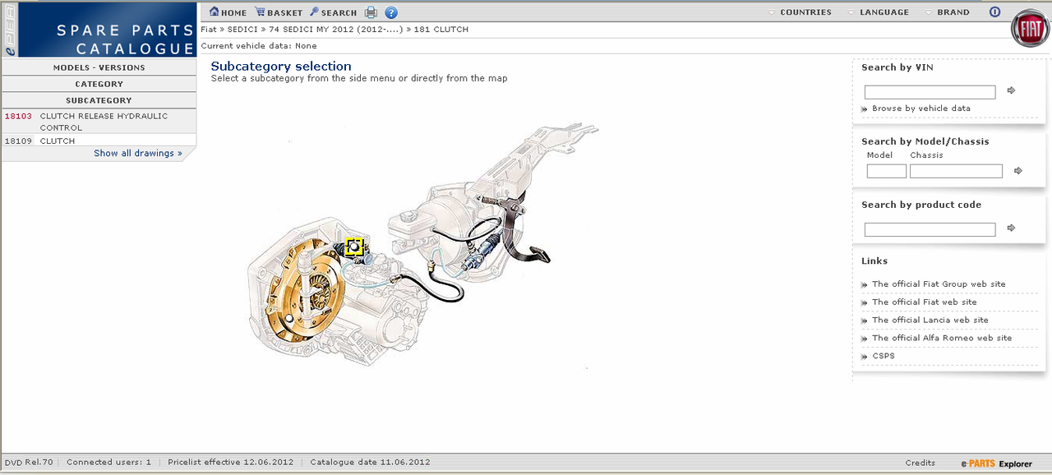Image resolution: width=1052 pixels, height=475 pixels.
Task: Click 'DVD Rel.70' status text
Action: click(28, 463)
